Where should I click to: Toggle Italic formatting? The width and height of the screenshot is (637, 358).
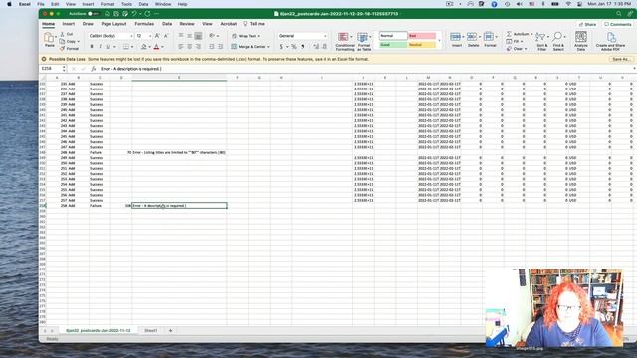tap(100, 47)
